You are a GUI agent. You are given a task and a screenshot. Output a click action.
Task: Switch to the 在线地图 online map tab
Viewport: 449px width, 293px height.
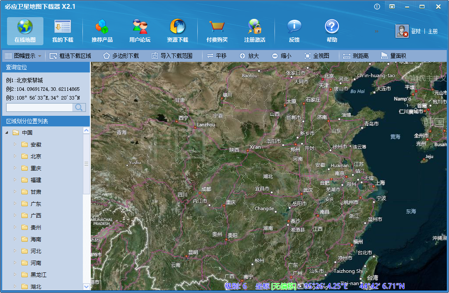coord(25,31)
